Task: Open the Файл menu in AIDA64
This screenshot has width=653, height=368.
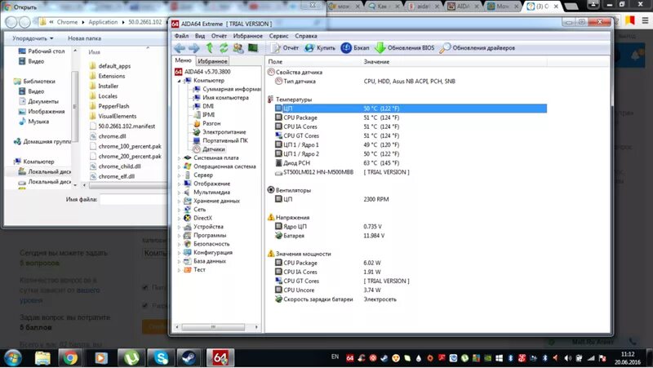Action: pyautogui.click(x=181, y=36)
